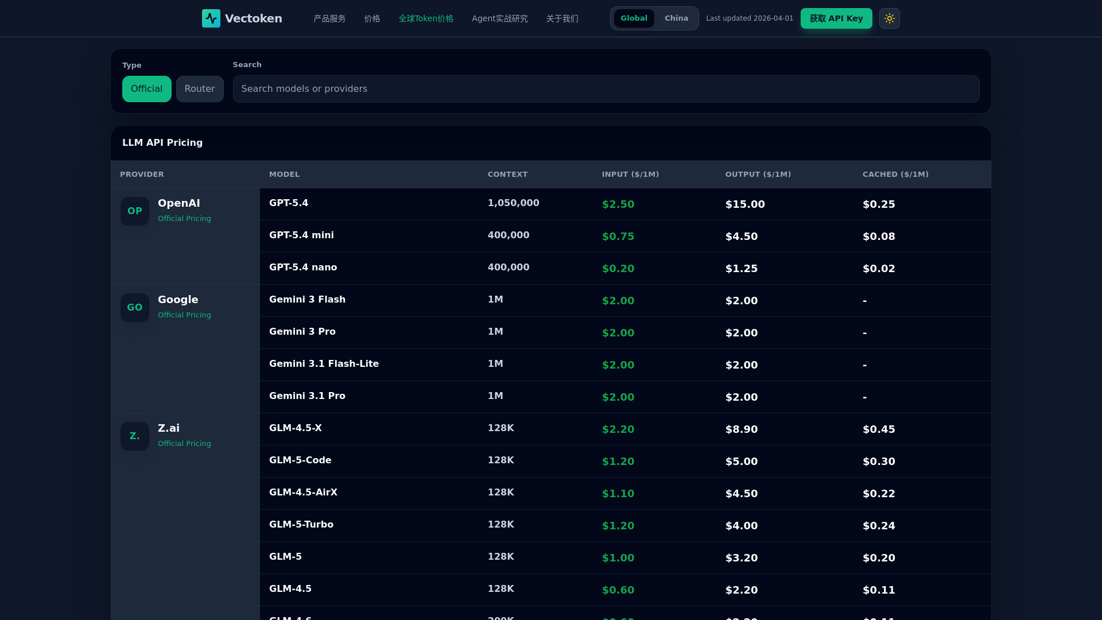Screen dimensions: 1102x620
Task: Select the GLM-4.5-AirX model name
Action: point(303,493)
